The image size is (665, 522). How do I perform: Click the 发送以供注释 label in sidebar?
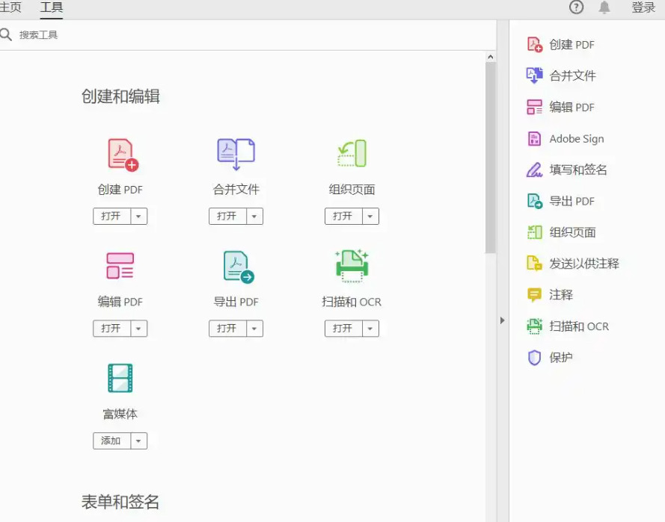click(x=584, y=264)
